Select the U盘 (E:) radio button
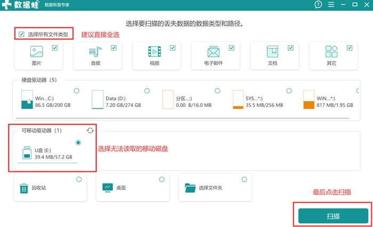 tap(78, 142)
